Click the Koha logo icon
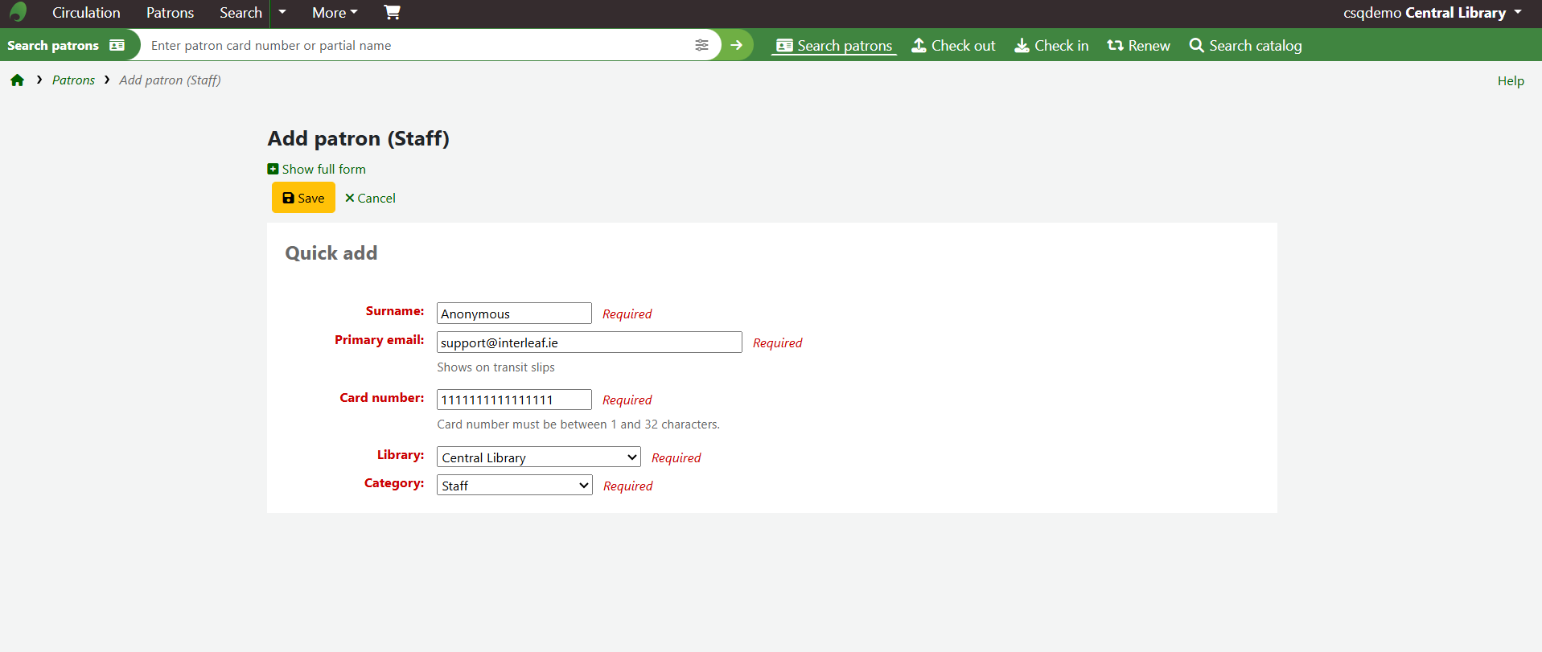Viewport: 1542px width, 652px height. [x=18, y=12]
